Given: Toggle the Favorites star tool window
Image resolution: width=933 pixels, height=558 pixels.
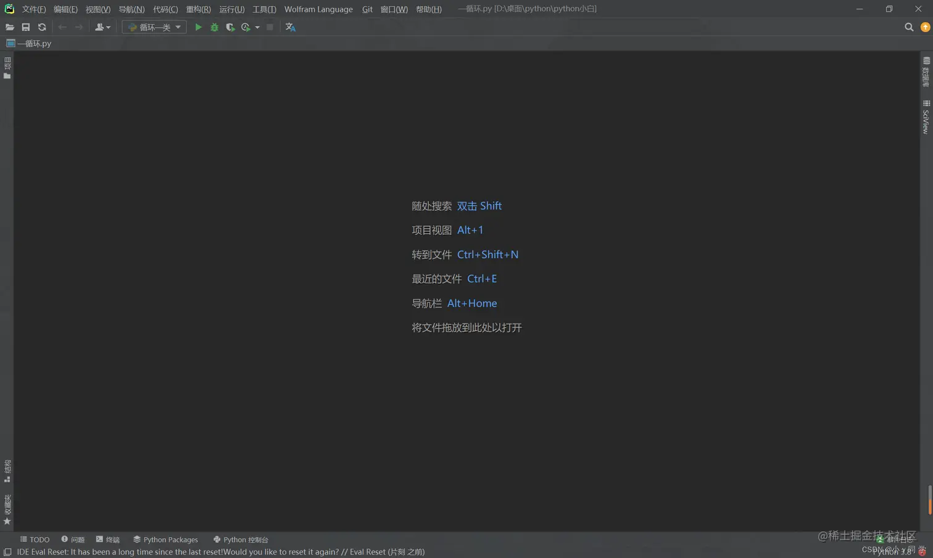Looking at the screenshot, I should click(7, 510).
